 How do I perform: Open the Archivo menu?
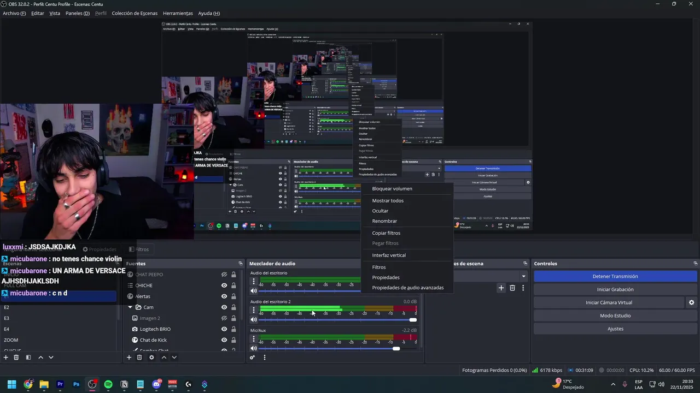pyautogui.click(x=14, y=13)
